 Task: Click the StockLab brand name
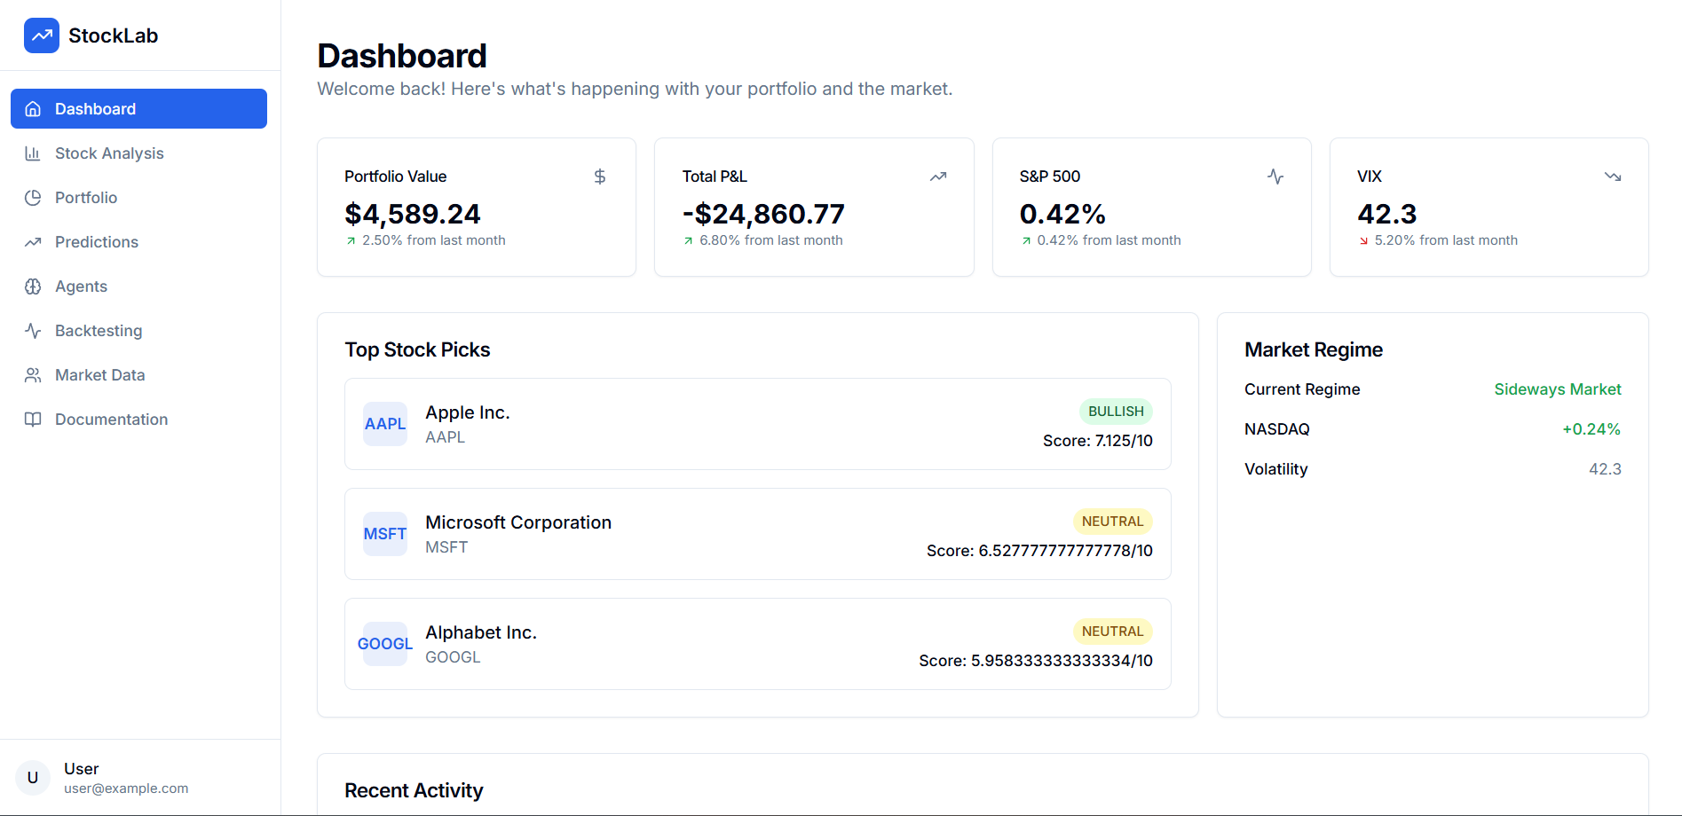[113, 35]
